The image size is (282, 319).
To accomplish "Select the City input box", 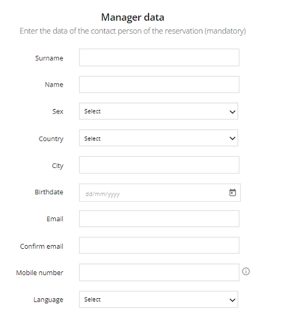I will point(159,165).
